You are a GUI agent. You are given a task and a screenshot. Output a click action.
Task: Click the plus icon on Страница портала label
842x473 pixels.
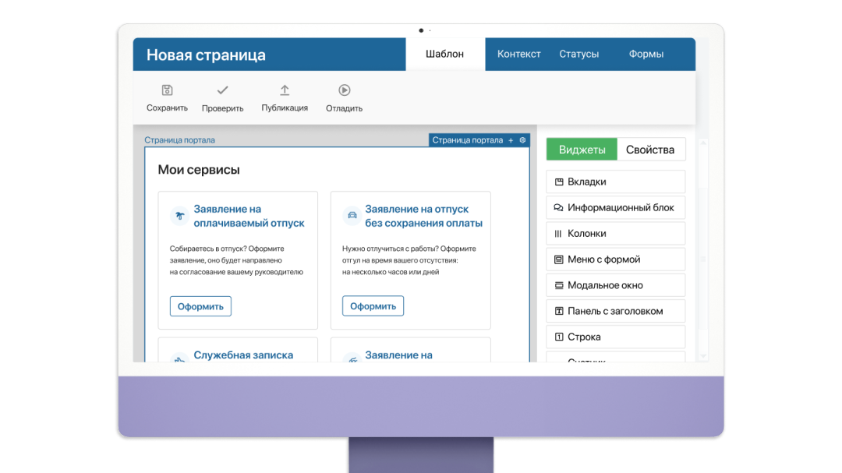(x=511, y=140)
